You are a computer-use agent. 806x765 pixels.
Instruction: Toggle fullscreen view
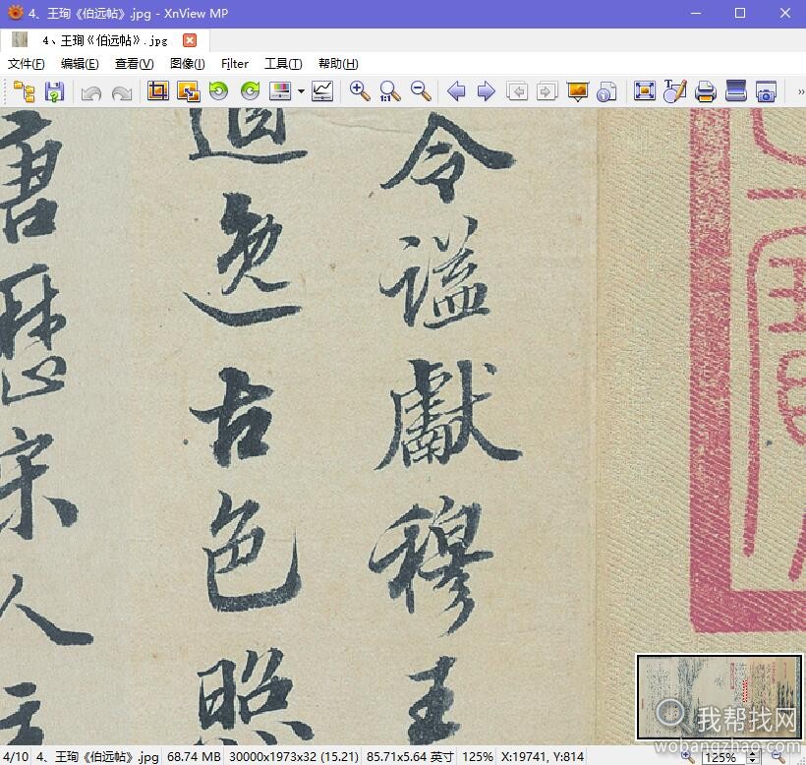click(645, 91)
